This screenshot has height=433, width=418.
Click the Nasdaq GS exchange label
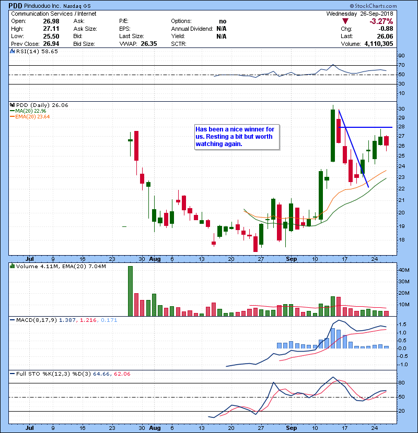click(x=77, y=6)
